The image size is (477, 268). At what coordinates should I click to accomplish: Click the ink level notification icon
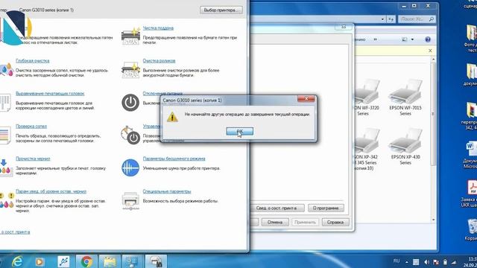point(7,200)
